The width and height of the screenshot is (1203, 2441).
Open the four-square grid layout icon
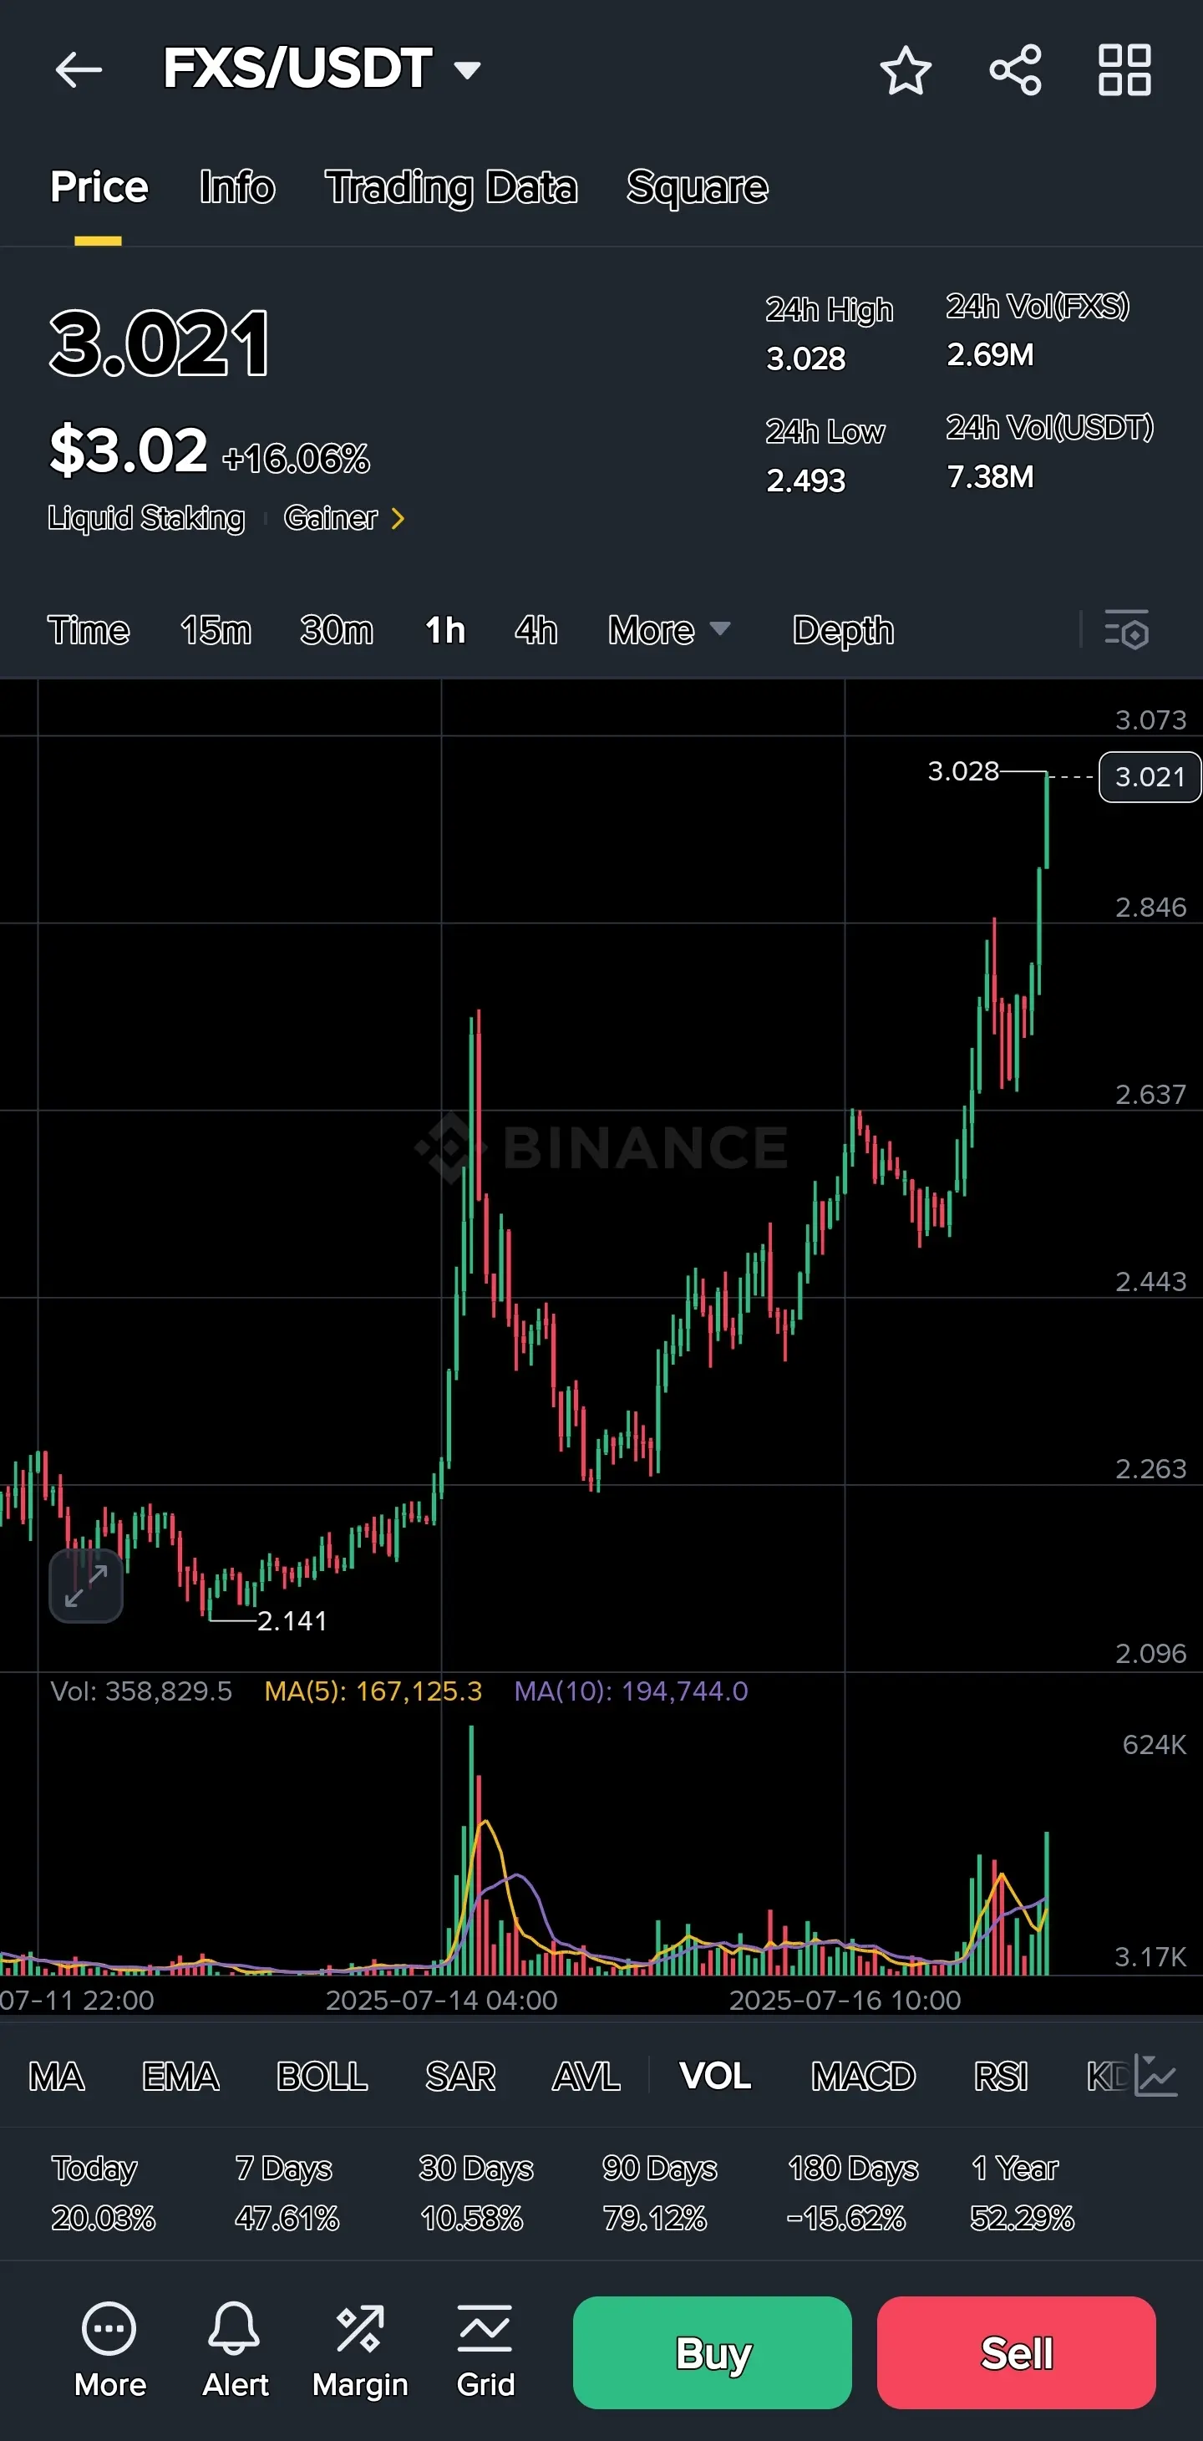click(x=1124, y=70)
